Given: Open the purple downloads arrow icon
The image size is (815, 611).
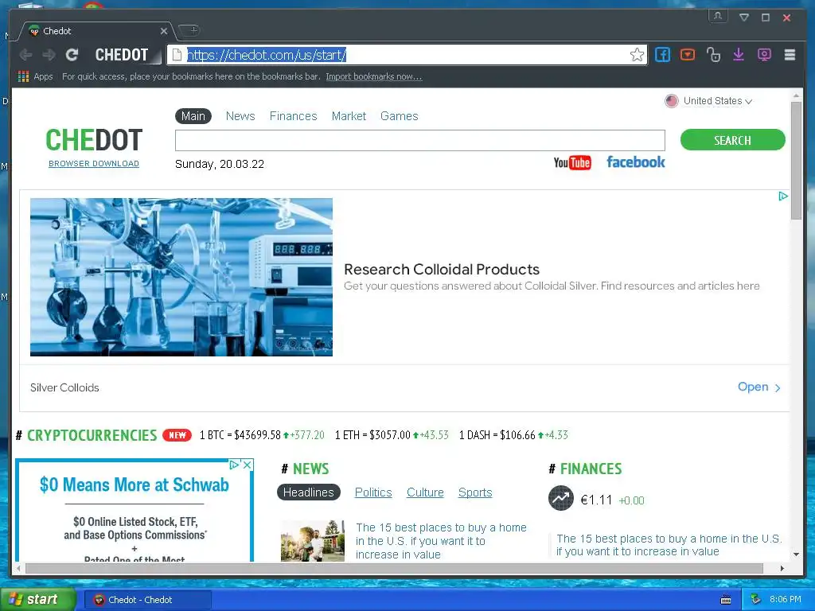Looking at the screenshot, I should (739, 55).
